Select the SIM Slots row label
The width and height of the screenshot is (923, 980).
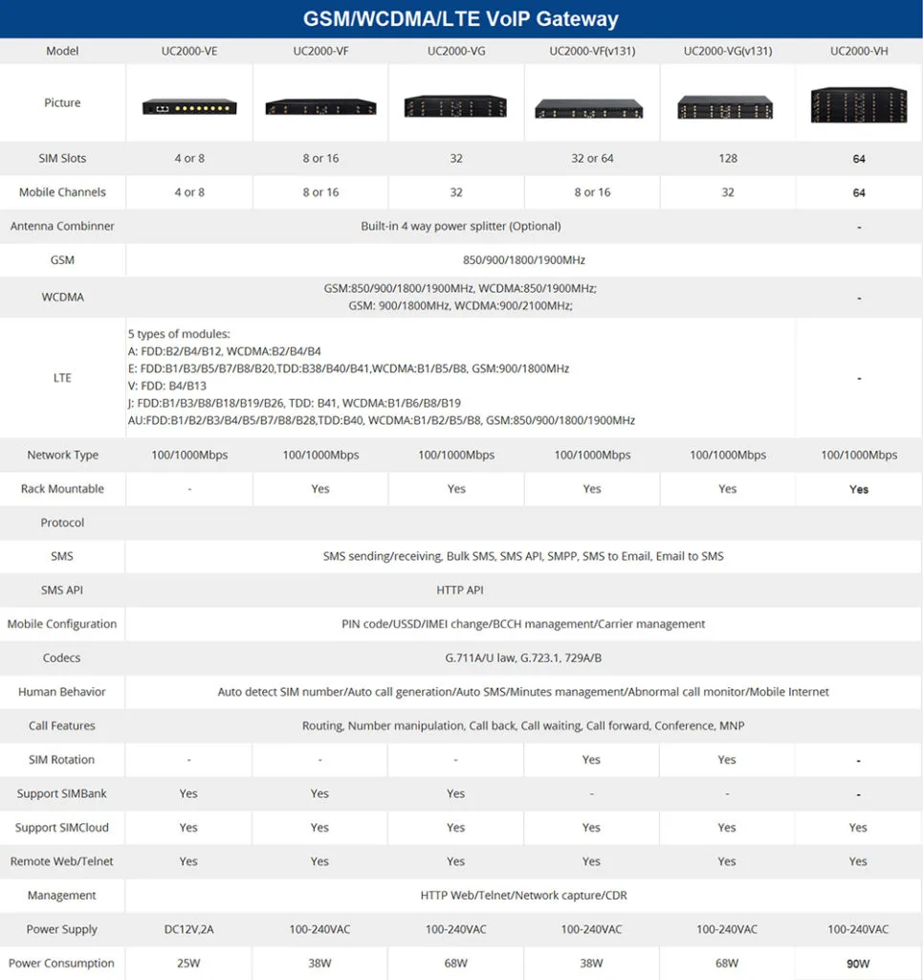tap(61, 158)
